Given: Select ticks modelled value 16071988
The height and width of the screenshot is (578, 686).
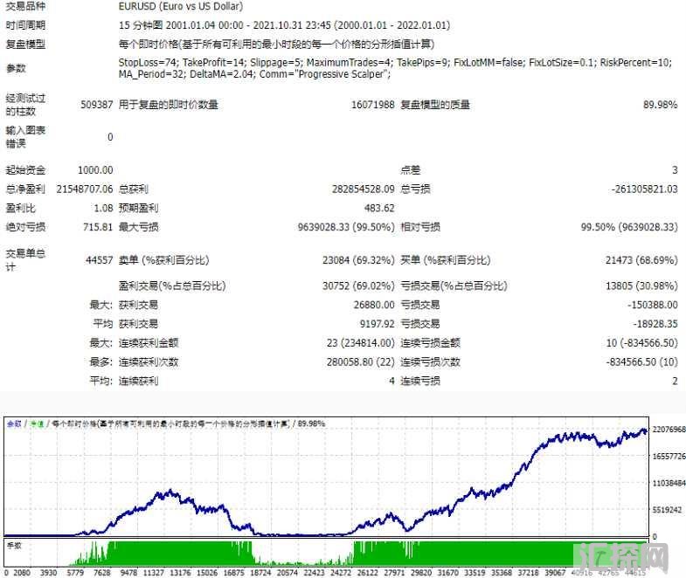Looking at the screenshot, I should click(x=373, y=105).
